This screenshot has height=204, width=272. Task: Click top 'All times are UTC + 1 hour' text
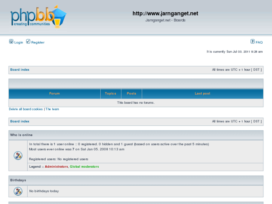click(237, 70)
